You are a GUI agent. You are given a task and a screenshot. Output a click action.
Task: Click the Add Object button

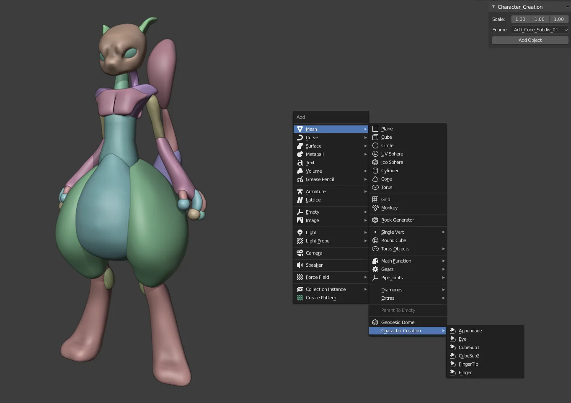(x=530, y=40)
